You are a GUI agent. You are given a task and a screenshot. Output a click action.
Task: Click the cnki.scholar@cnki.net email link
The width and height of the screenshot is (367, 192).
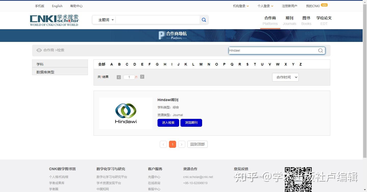[198, 177]
